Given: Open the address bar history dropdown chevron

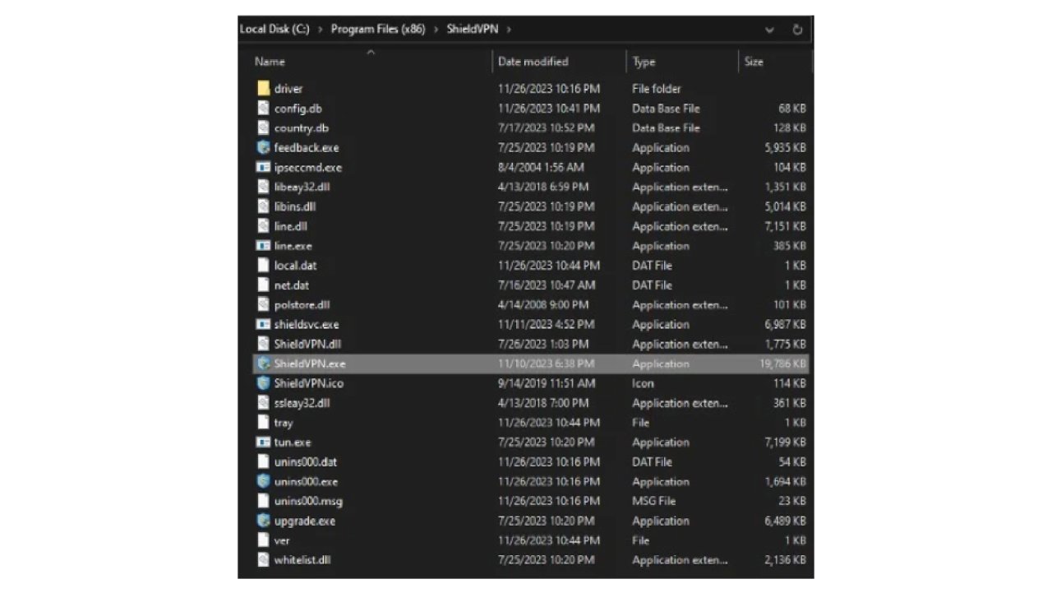Looking at the screenshot, I should click(769, 30).
